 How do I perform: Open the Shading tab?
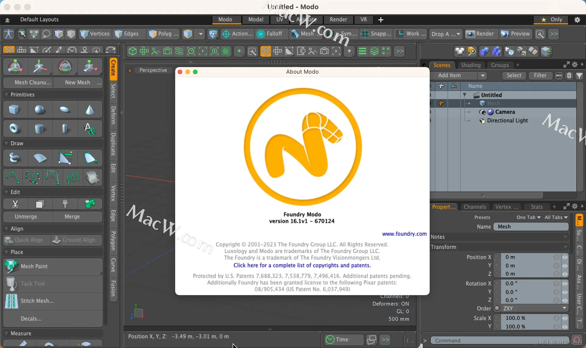pos(471,65)
